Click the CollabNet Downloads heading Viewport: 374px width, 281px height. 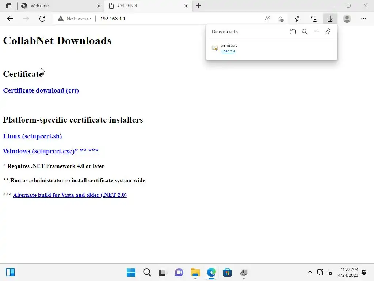pos(57,41)
